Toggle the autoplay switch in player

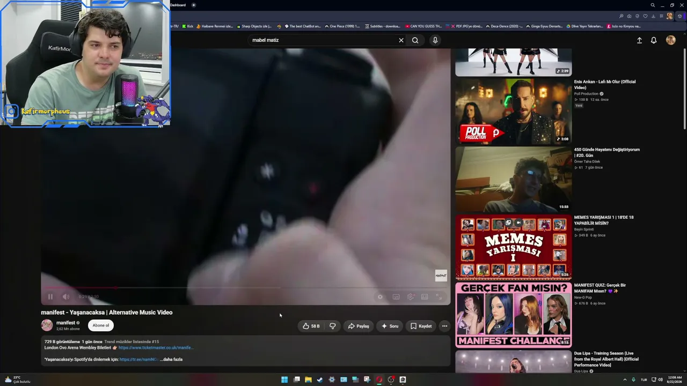(380, 296)
